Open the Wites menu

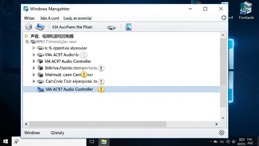pos(29,18)
